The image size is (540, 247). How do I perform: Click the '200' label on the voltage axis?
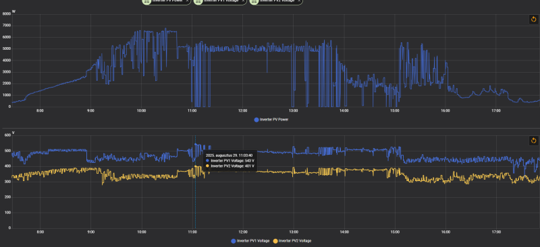(7, 197)
